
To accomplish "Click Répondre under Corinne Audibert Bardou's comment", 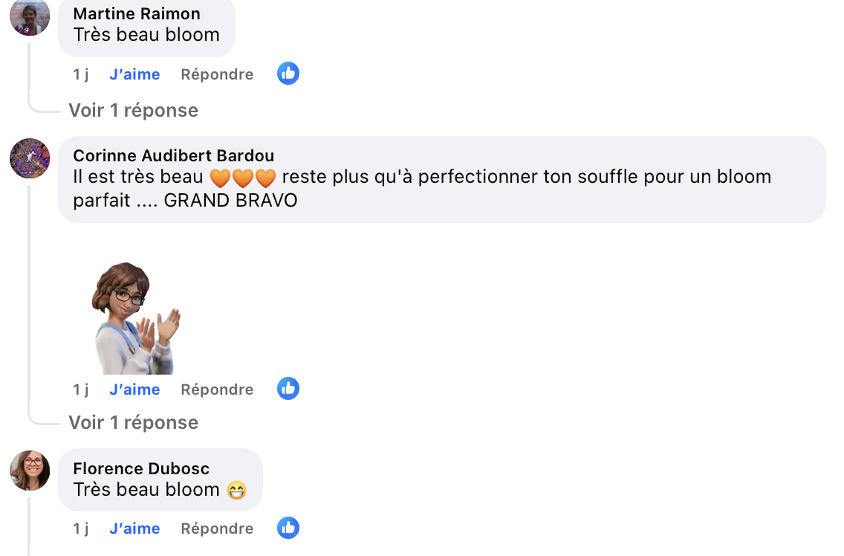I will (217, 389).
